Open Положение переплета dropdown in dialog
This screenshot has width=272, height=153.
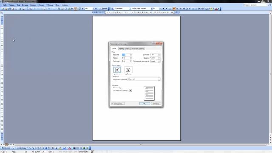[x=159, y=61]
